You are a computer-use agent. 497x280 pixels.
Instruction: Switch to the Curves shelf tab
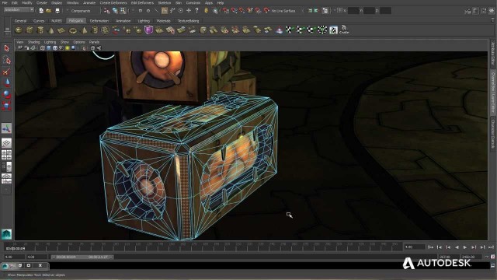tap(39, 21)
